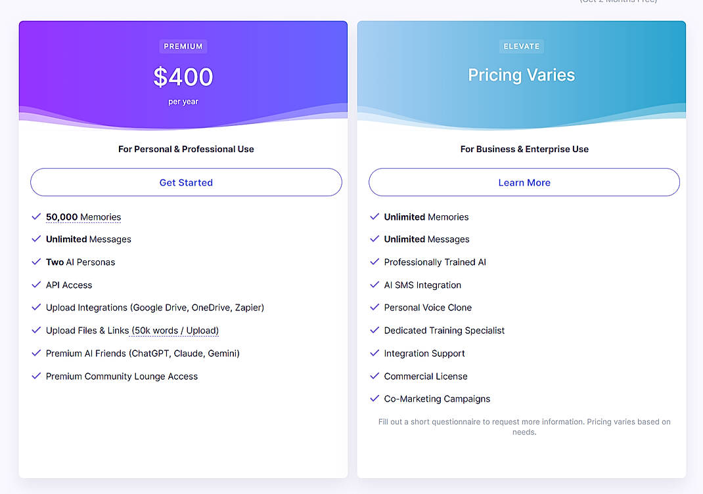Select the checkmark next to Commercial License

[x=374, y=376]
